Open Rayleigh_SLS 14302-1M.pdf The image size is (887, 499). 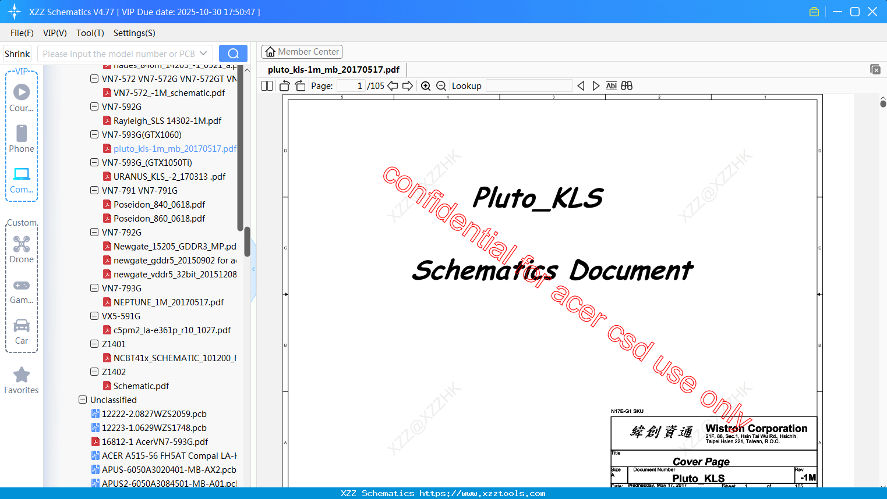pos(167,120)
